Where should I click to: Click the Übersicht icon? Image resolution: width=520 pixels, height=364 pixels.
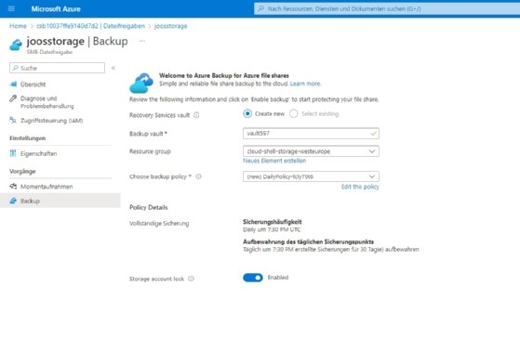[x=13, y=84]
